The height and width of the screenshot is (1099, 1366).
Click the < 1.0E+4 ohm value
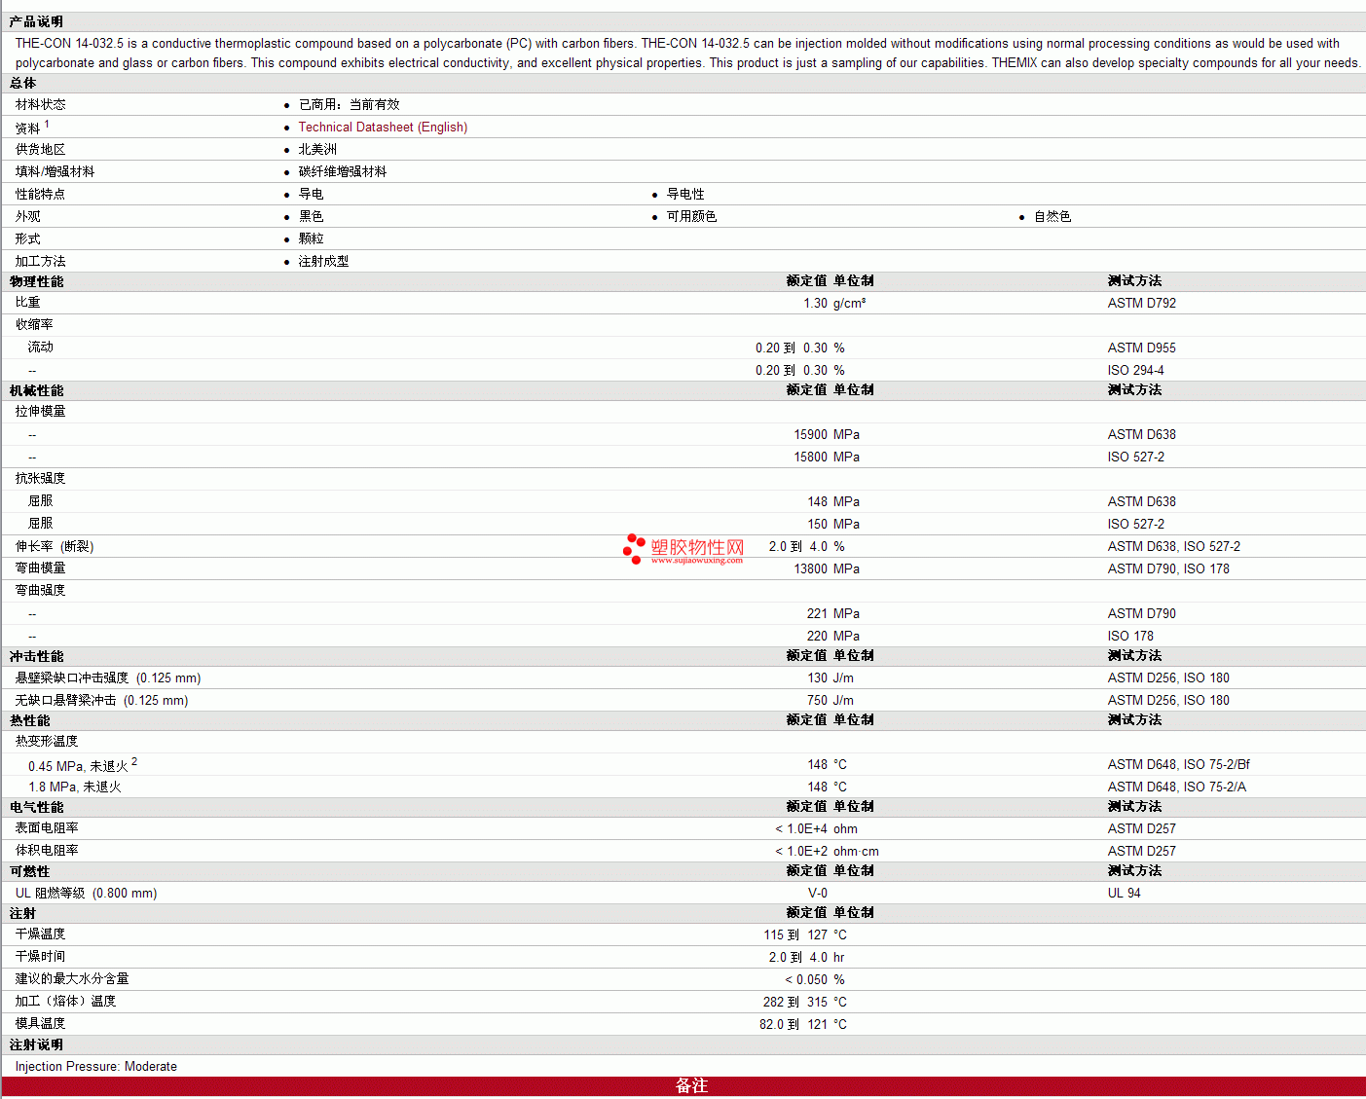point(817,829)
